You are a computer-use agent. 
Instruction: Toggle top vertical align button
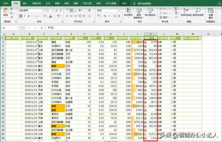67,10
